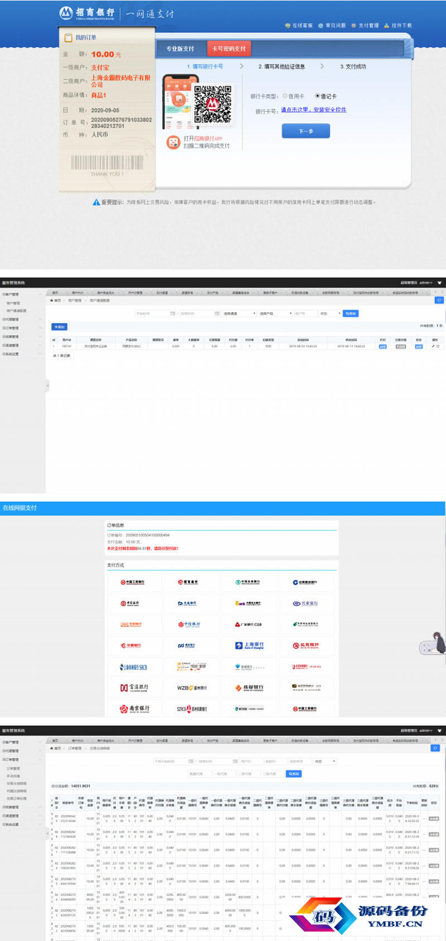
Task: Expand 系统设置 in the 商户通道配置 page sidebar
Action: 21,354
